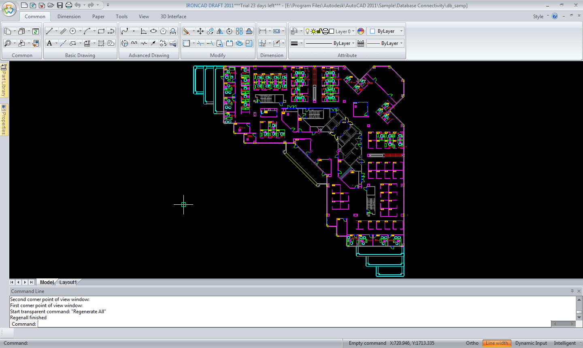Disable the Line width toggle
Image resolution: width=583 pixels, height=348 pixels.
[497, 343]
